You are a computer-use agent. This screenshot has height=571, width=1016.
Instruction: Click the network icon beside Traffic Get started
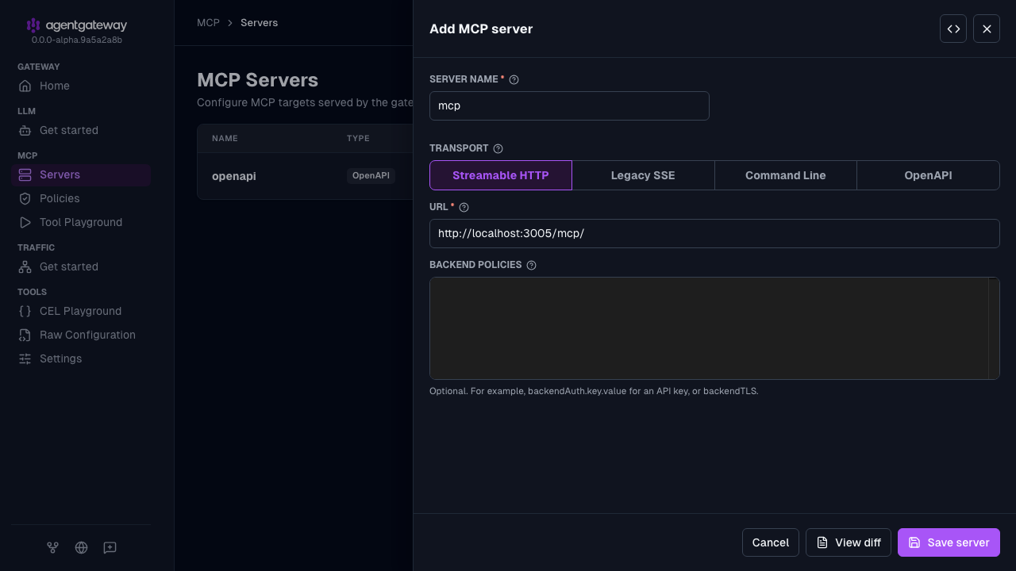[x=25, y=266]
